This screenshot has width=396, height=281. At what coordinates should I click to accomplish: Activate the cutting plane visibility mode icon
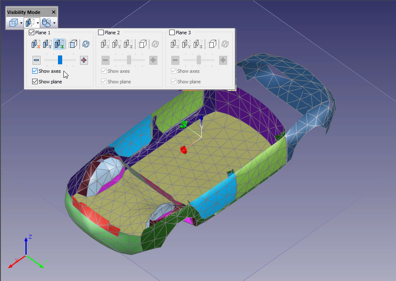30,23
